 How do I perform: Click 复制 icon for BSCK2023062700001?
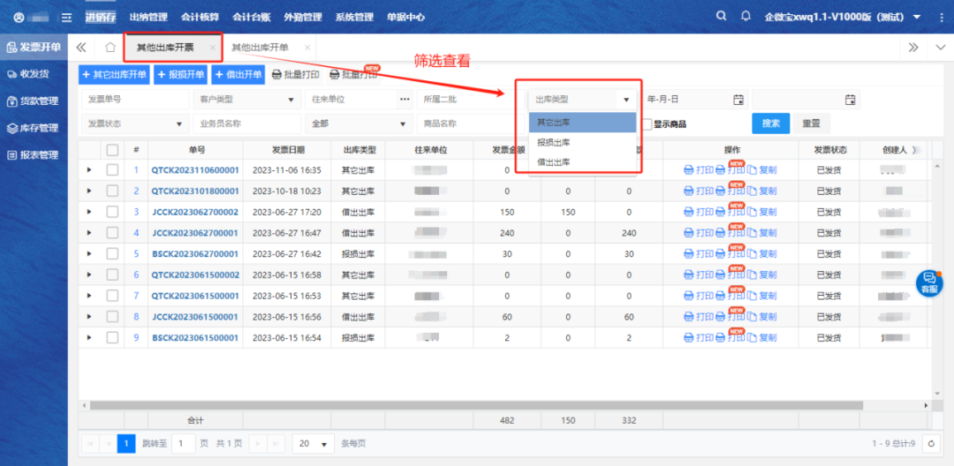[x=752, y=254]
